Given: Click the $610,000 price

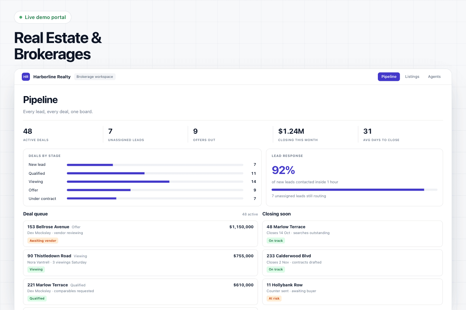Looking at the screenshot, I should point(243,285).
